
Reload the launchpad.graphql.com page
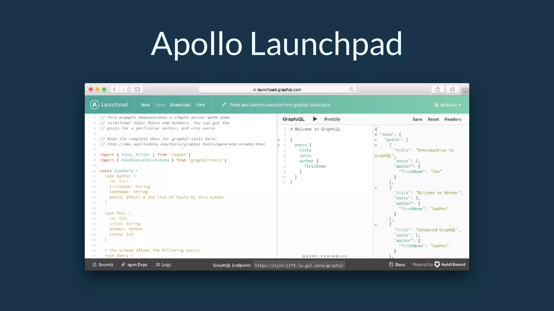click(351, 89)
